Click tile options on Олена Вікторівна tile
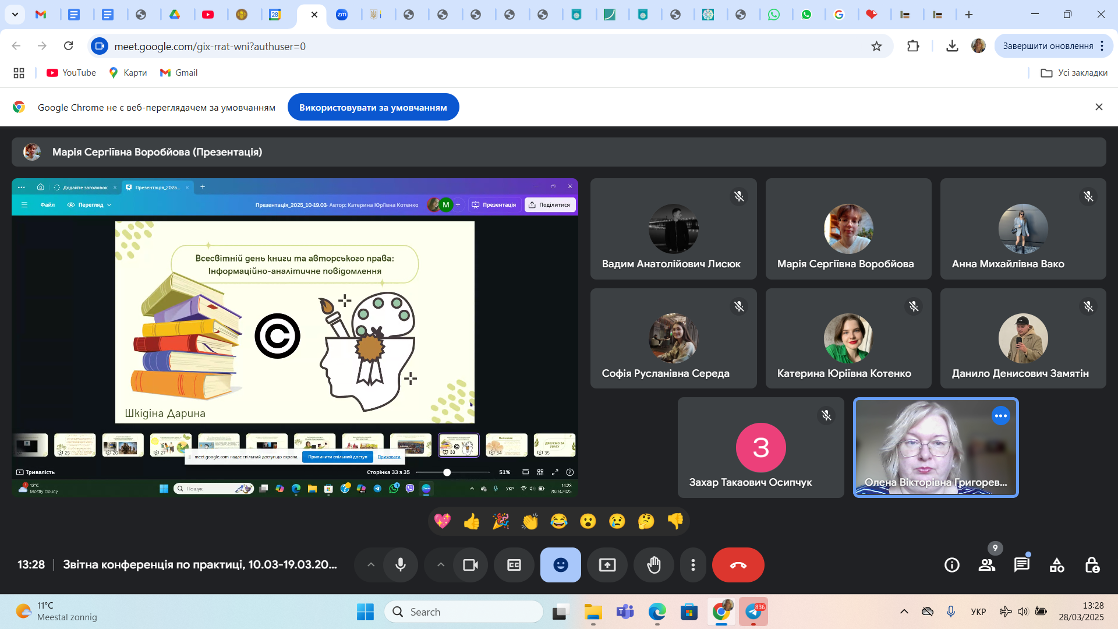 click(x=1001, y=416)
